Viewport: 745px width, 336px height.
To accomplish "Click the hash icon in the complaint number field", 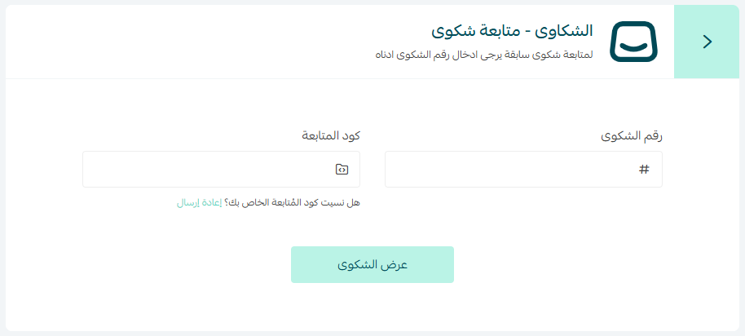I will 644,169.
